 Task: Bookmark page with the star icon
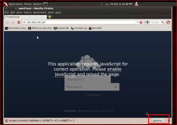pyautogui.click(x=135, y=22)
